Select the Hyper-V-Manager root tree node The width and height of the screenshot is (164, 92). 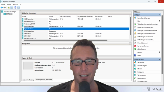point(10,12)
